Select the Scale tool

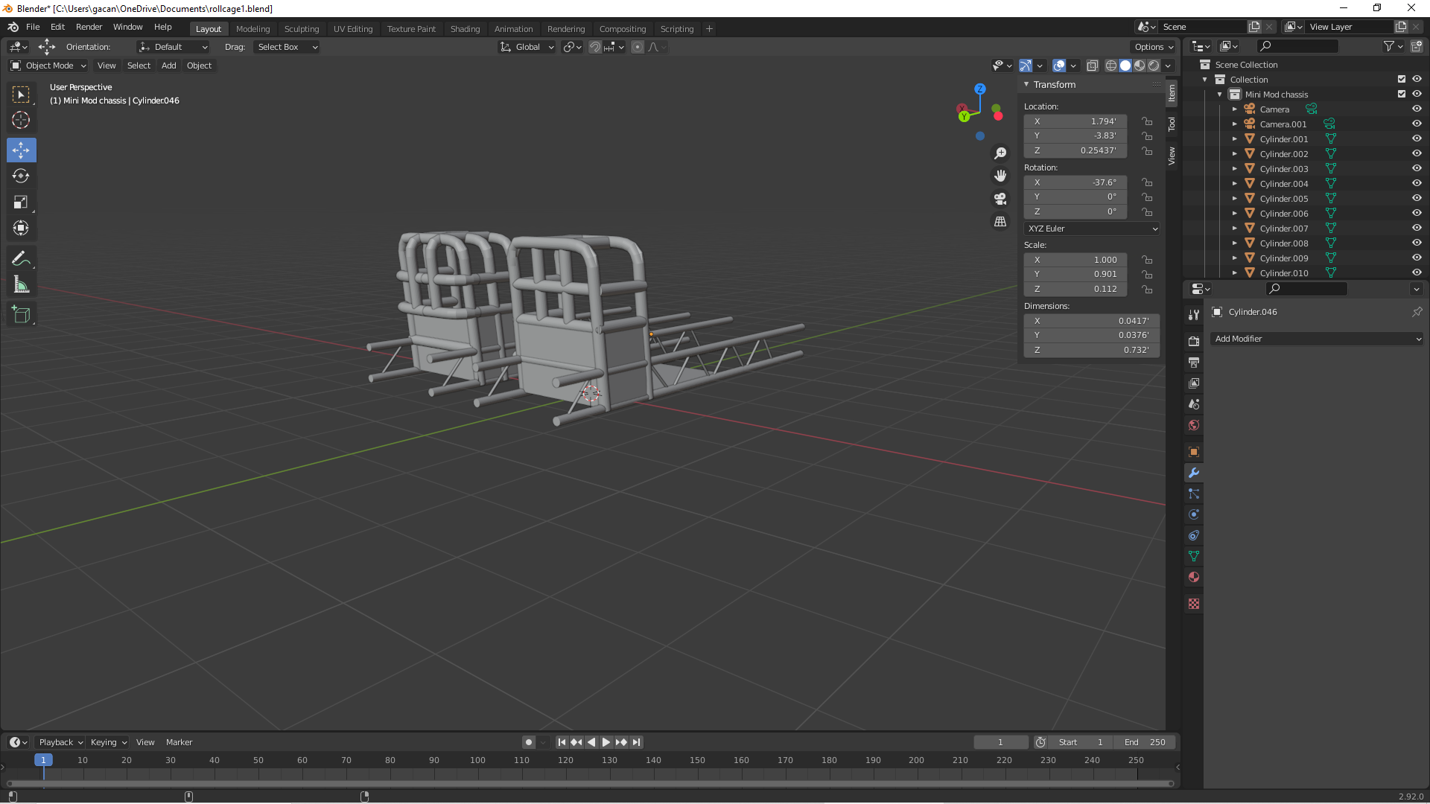tap(21, 202)
